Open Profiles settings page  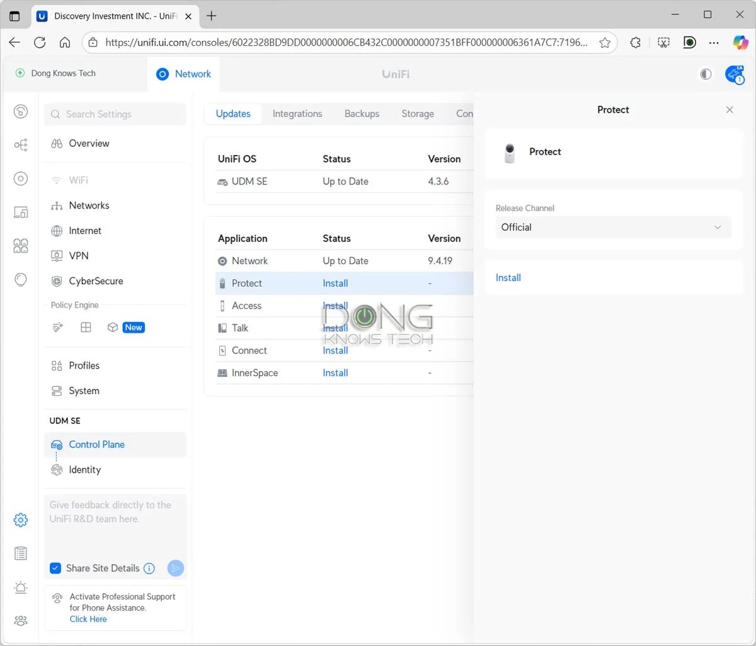tap(115, 366)
